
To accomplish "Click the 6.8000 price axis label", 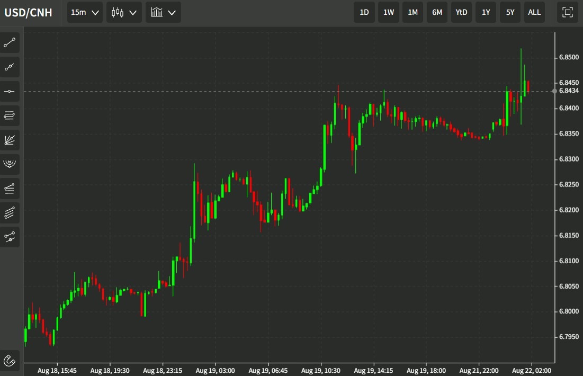I will point(569,311).
